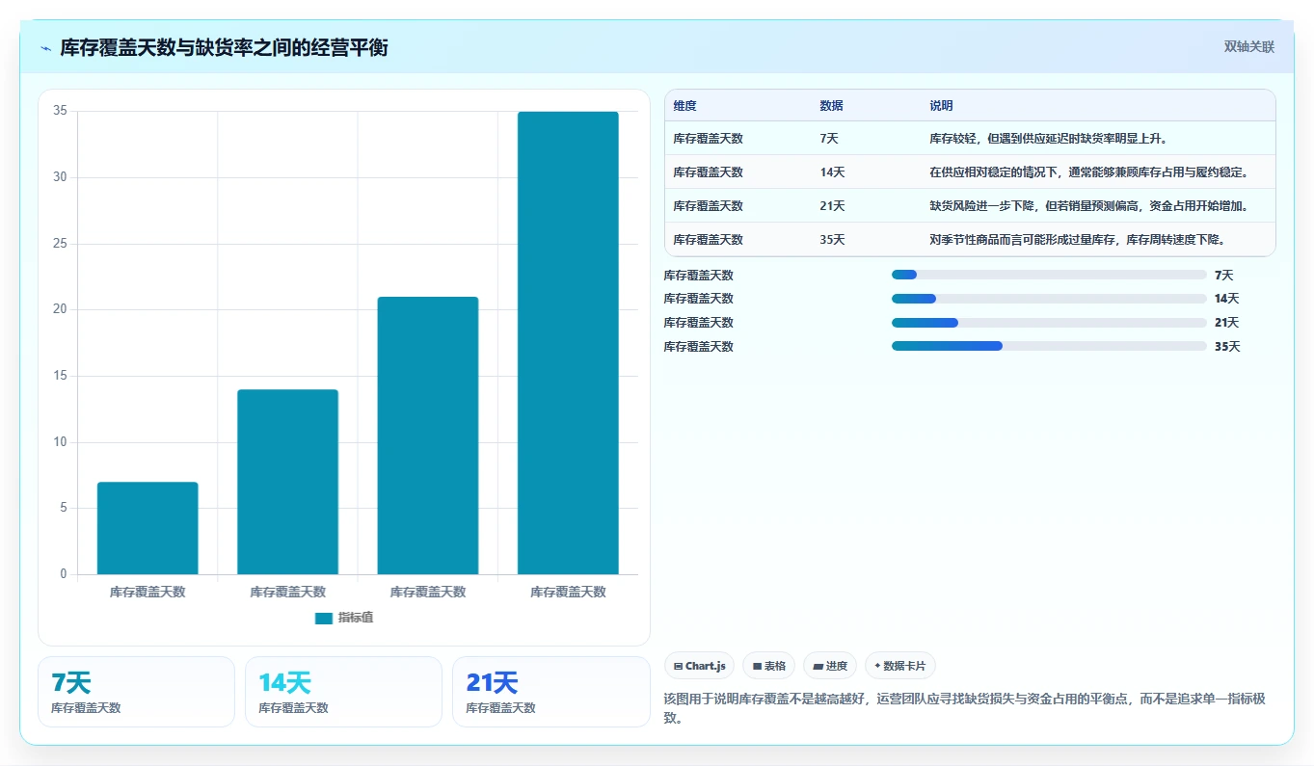This screenshot has width=1314, height=766.
Task: Click the footer paragraph starting '该图用于说明库存覆盖'
Action: (964, 708)
